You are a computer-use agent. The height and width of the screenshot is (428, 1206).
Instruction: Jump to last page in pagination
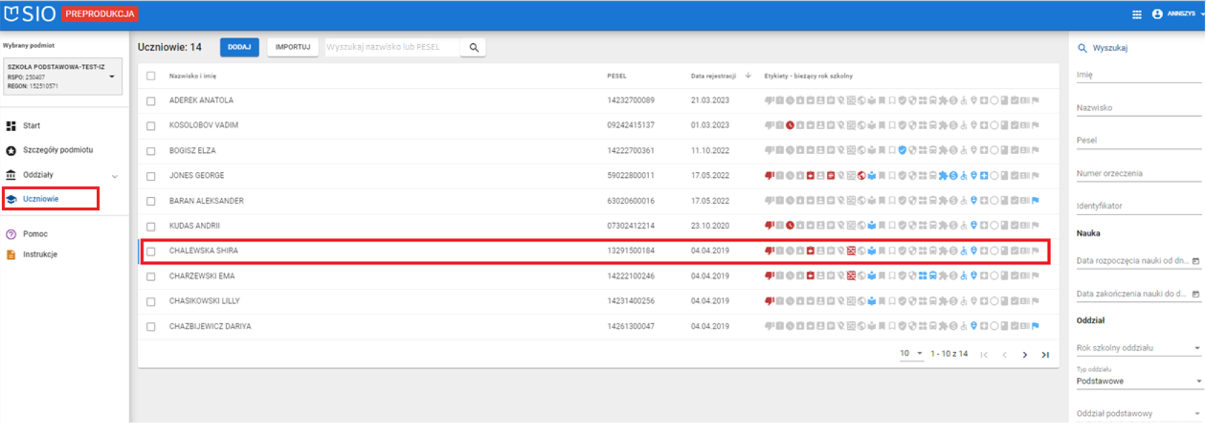point(1045,355)
